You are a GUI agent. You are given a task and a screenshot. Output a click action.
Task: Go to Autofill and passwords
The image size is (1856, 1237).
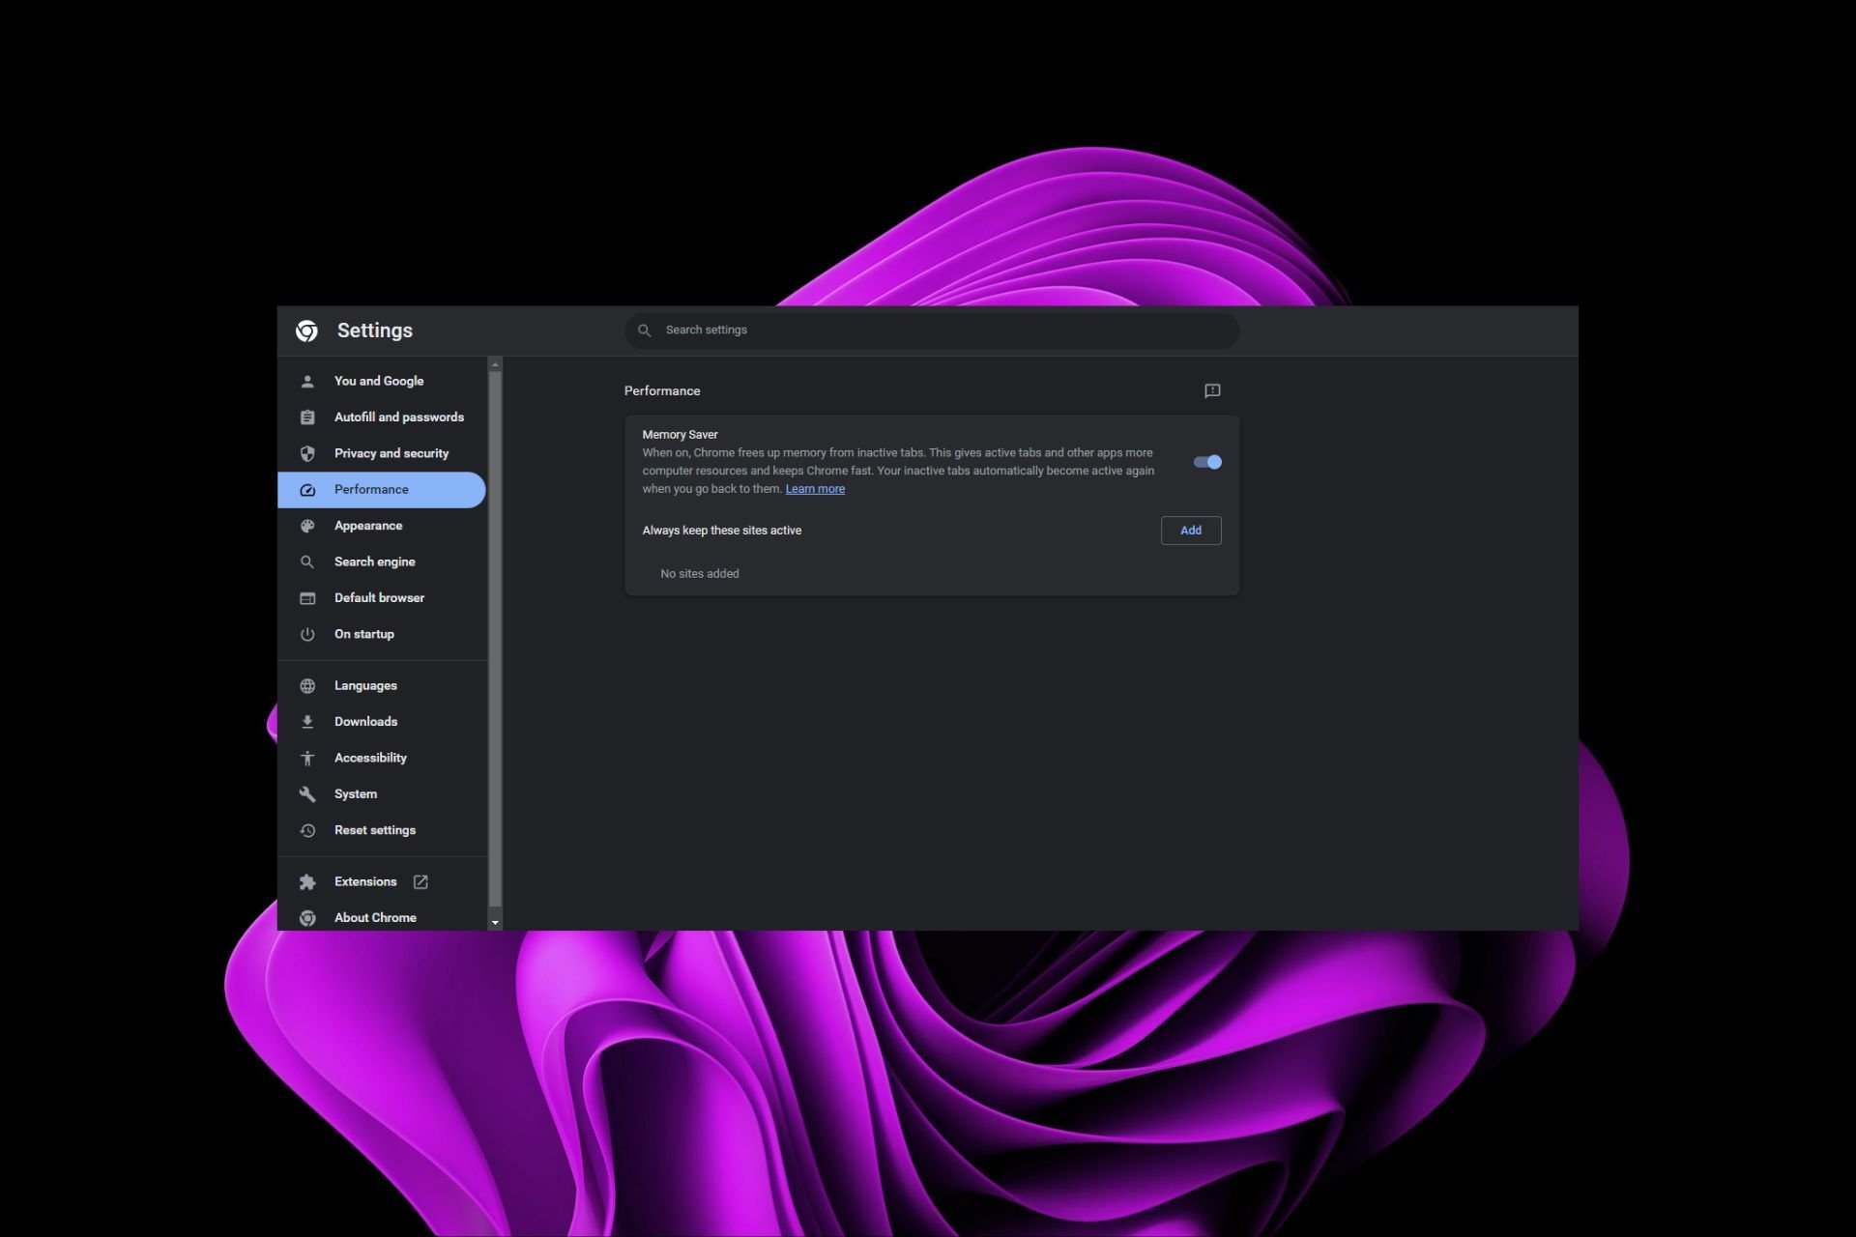point(382,417)
